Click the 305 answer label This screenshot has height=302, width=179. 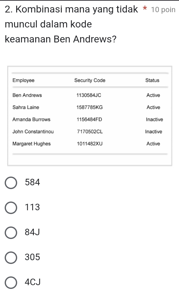click(32, 257)
